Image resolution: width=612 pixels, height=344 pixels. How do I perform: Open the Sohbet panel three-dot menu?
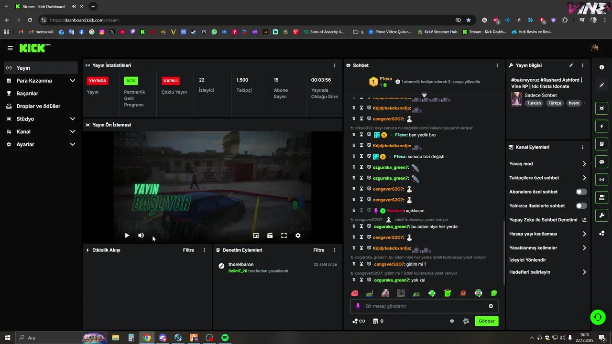(x=497, y=65)
